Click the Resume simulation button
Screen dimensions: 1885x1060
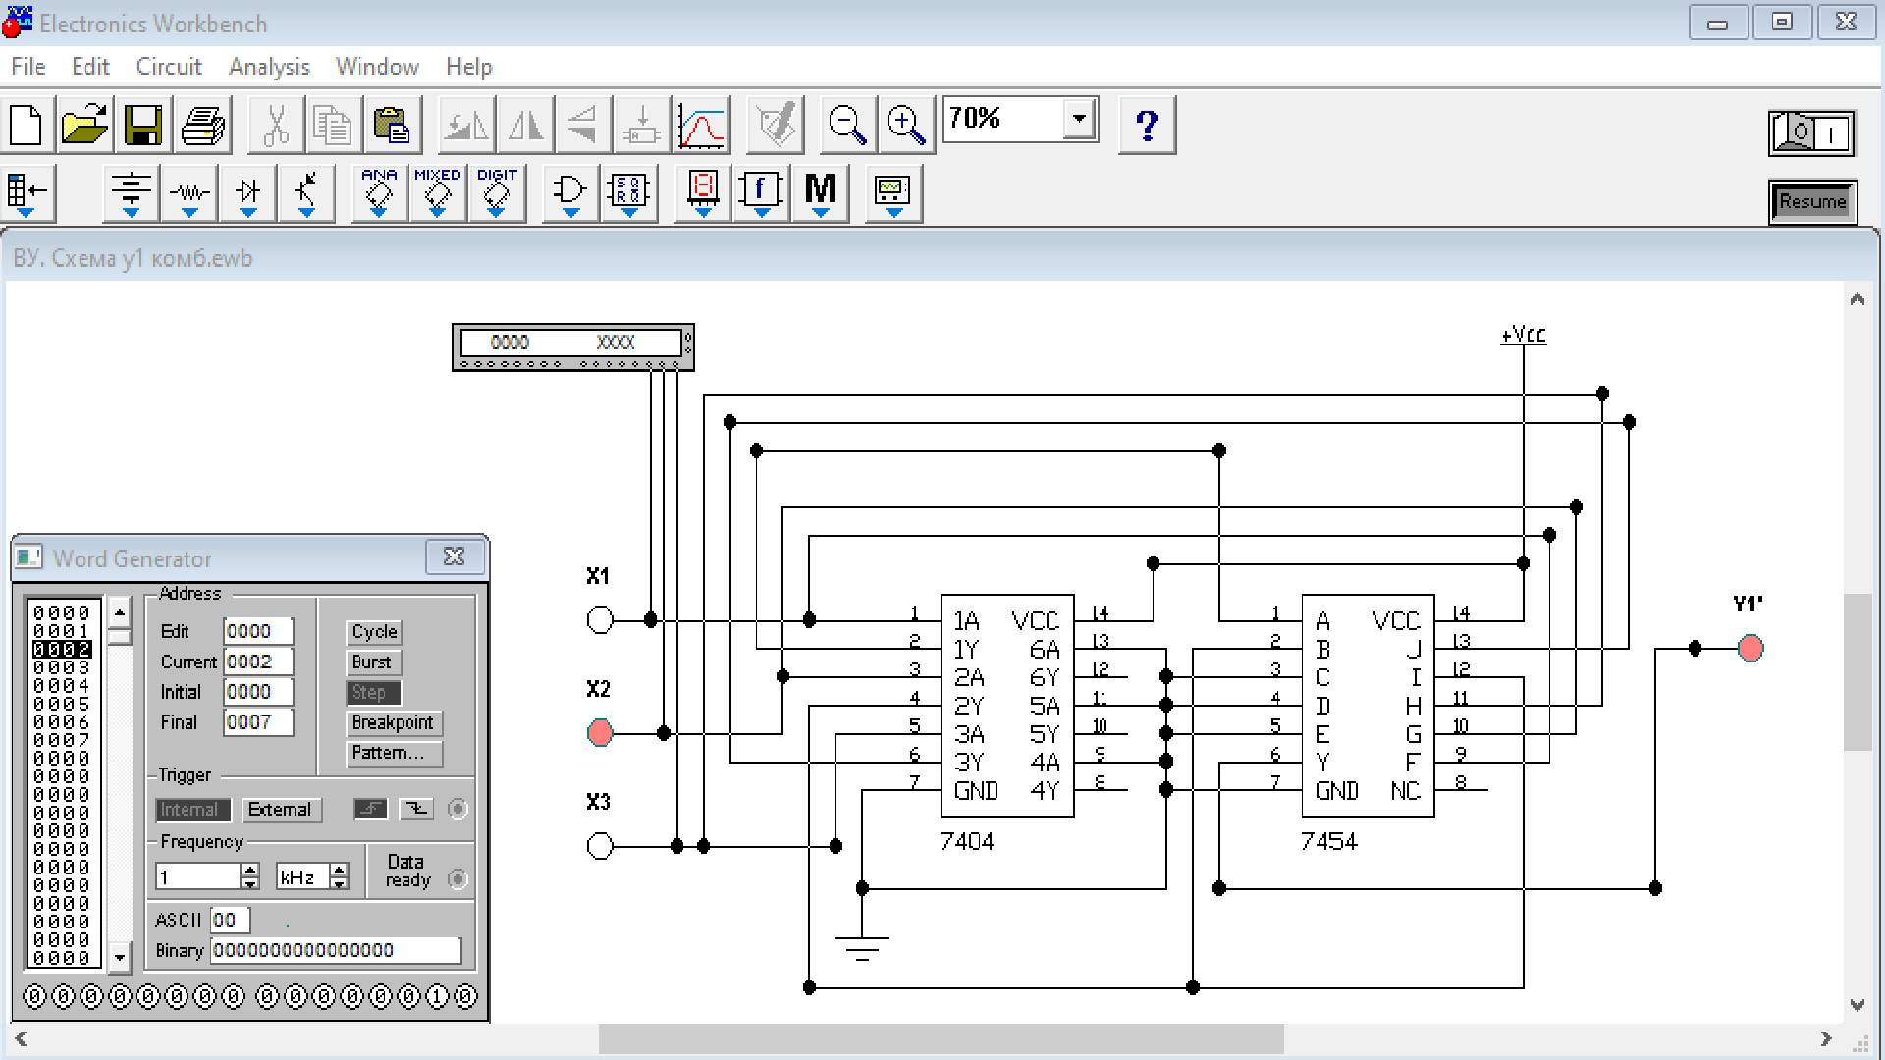[1812, 202]
